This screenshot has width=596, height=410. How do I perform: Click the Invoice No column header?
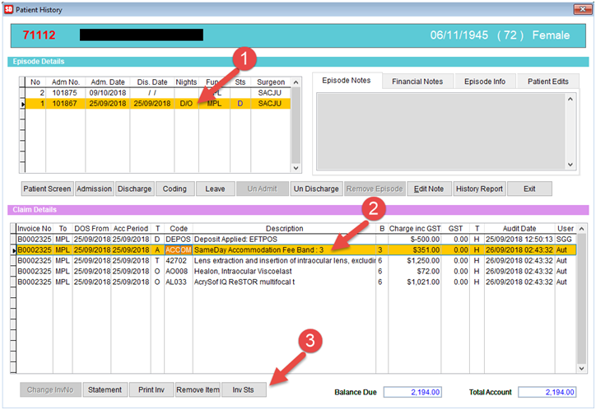(x=35, y=229)
